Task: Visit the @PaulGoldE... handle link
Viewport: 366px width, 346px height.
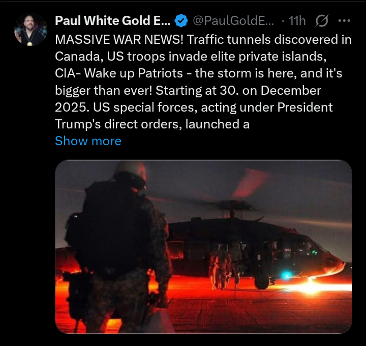Action: point(233,20)
